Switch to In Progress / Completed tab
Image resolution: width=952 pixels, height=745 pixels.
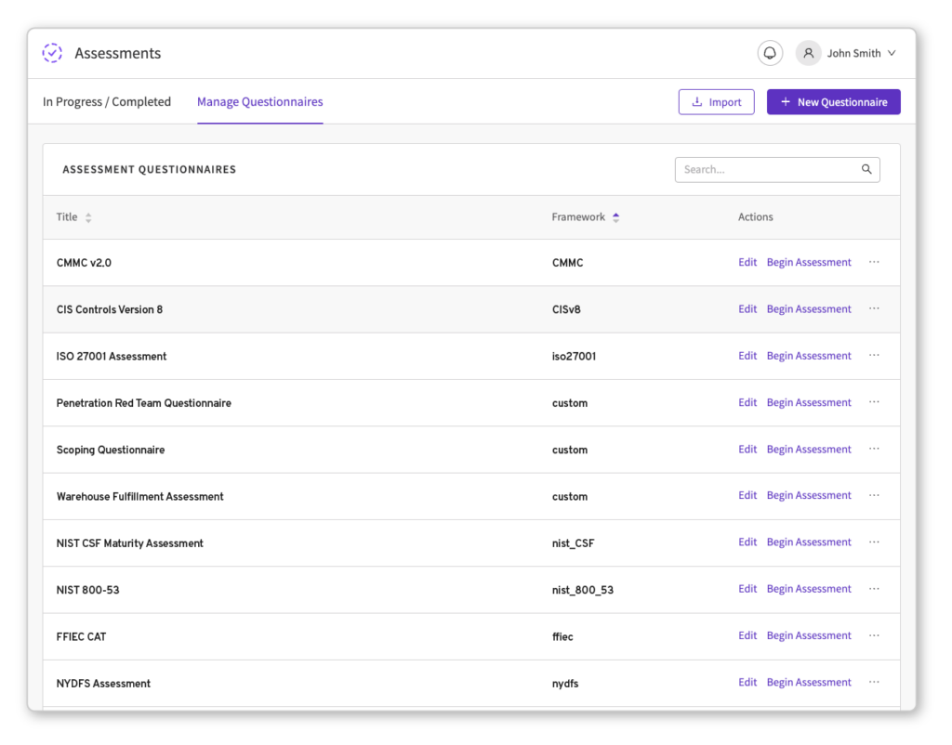(107, 102)
